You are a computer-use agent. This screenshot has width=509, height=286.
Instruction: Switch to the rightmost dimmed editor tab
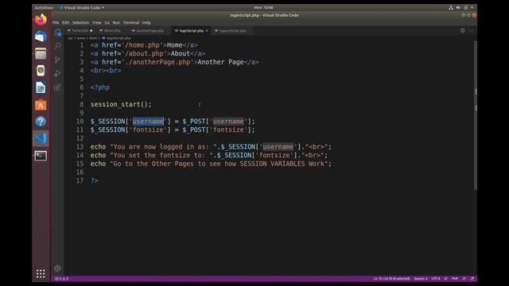click(233, 31)
